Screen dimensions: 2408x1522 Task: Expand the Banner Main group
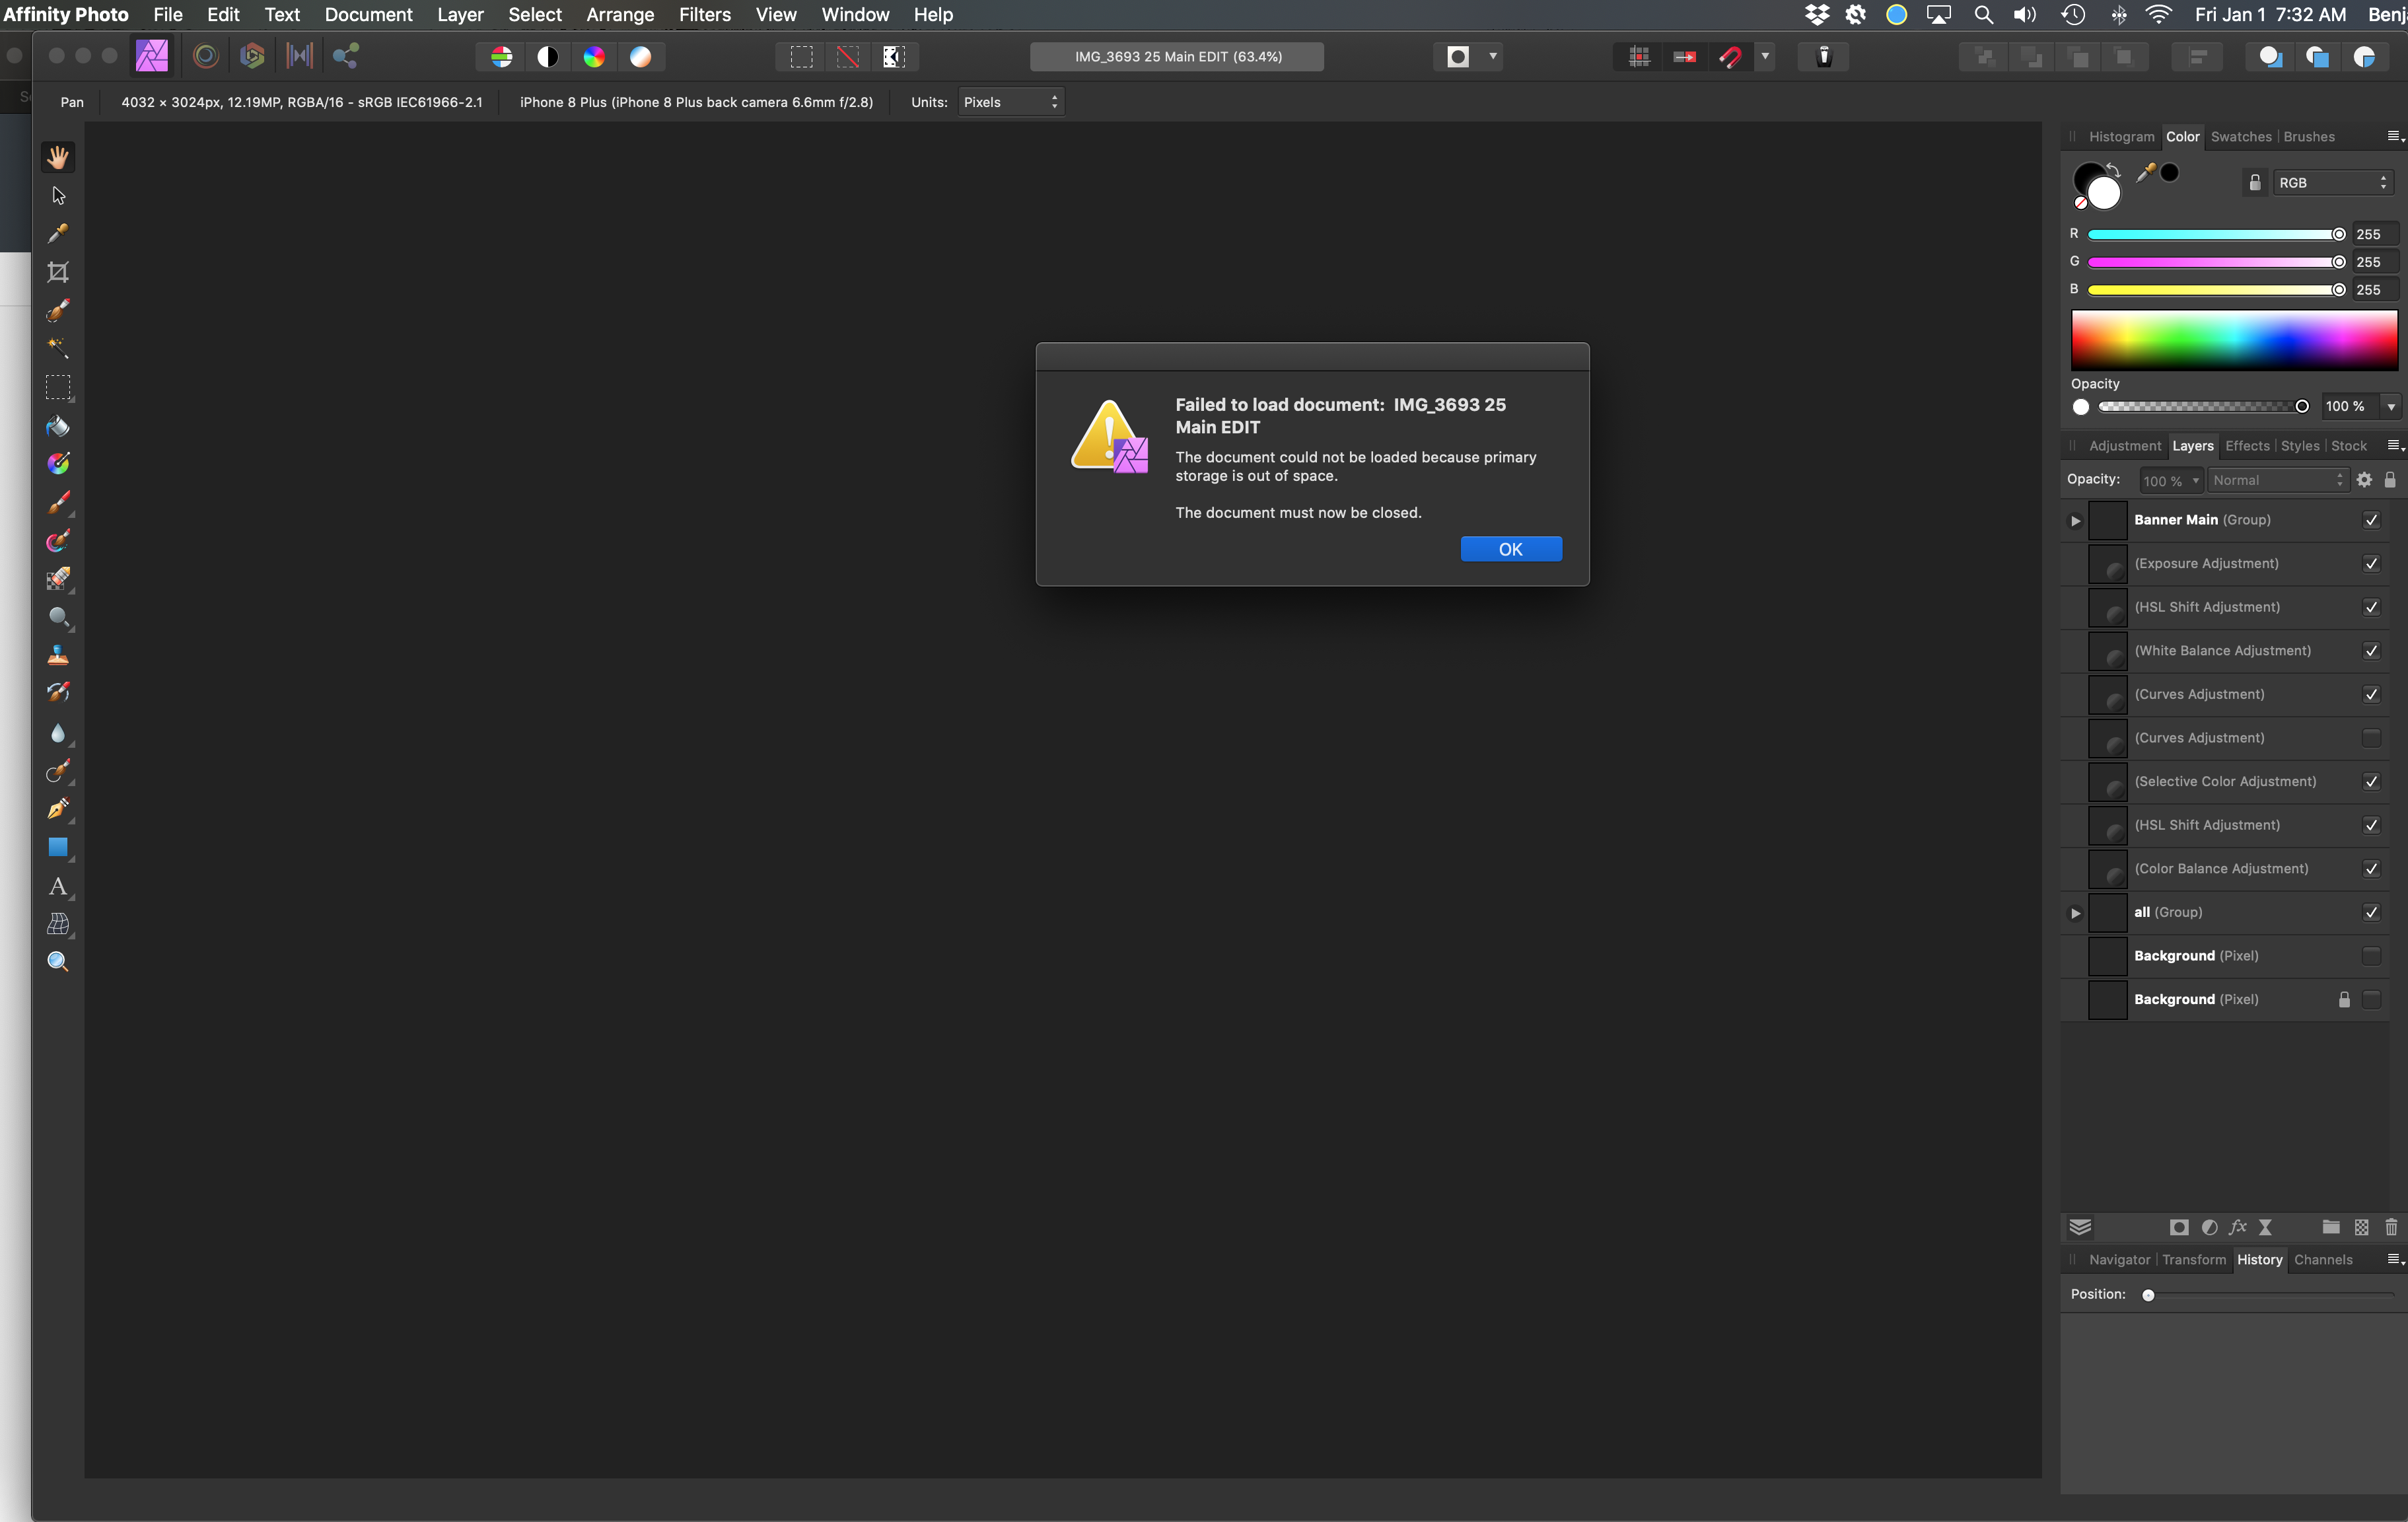(2075, 521)
